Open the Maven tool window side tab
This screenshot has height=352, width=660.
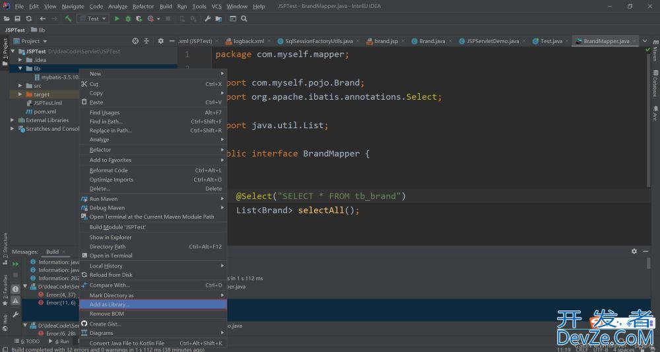pyautogui.click(x=655, y=50)
